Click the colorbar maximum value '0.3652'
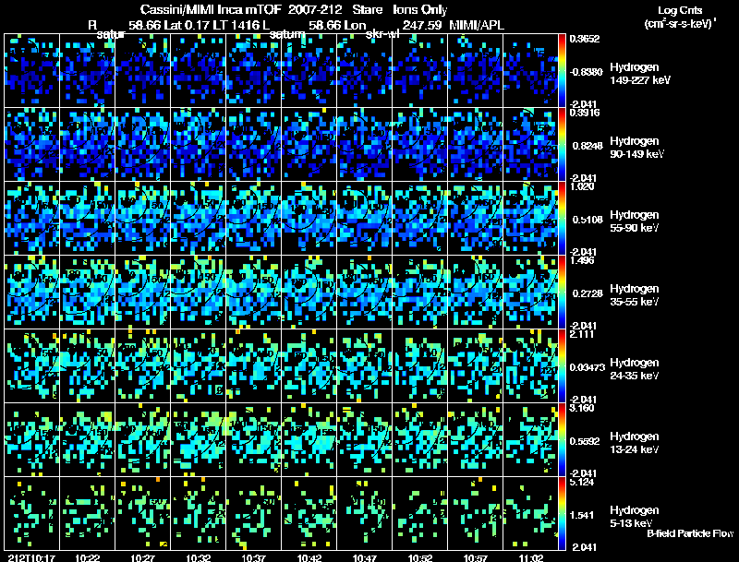The height and width of the screenshot is (562, 739). point(585,39)
